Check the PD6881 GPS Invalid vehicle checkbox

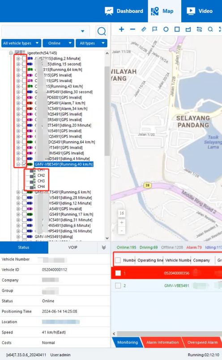click(x=24, y=97)
